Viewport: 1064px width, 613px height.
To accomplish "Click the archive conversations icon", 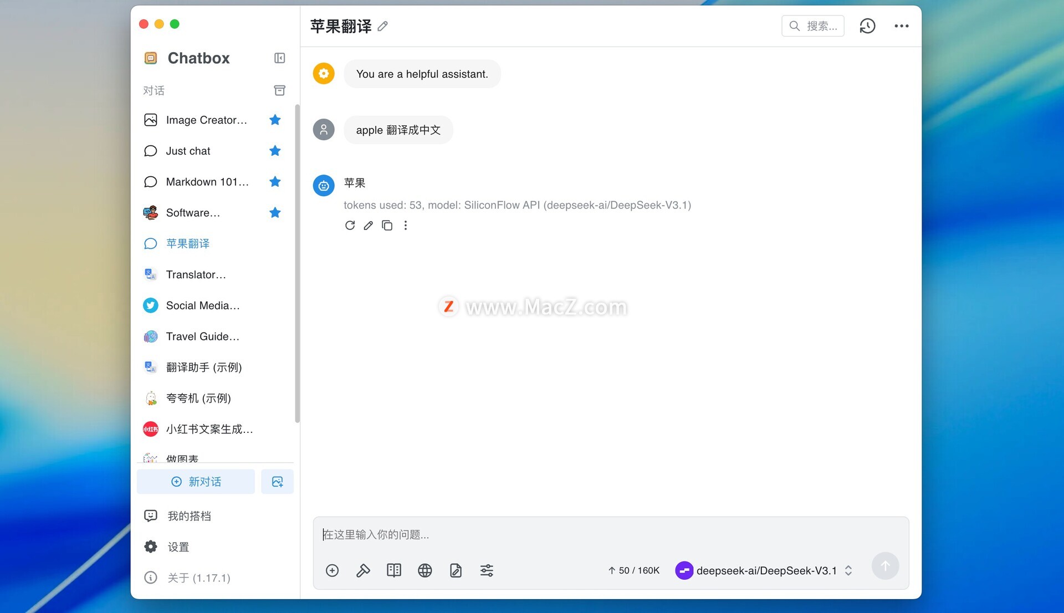I will click(279, 90).
